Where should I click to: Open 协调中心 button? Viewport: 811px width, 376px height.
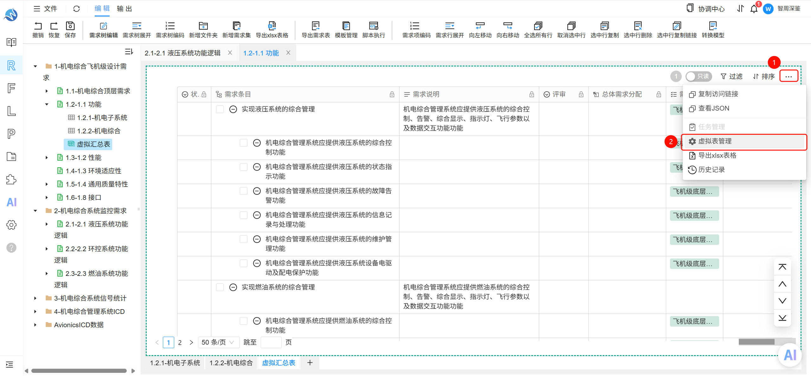(706, 9)
